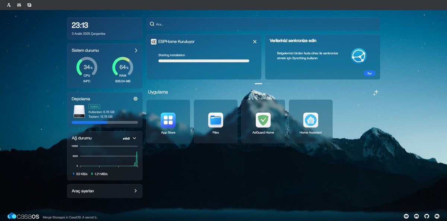
Task: Click the search magnifier icon
Action: pos(152,24)
